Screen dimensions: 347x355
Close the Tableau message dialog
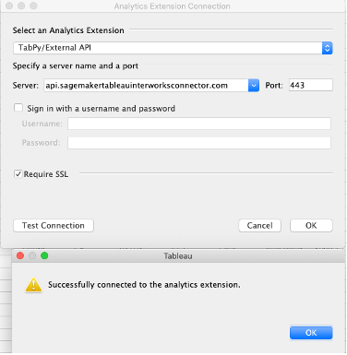tap(20, 255)
